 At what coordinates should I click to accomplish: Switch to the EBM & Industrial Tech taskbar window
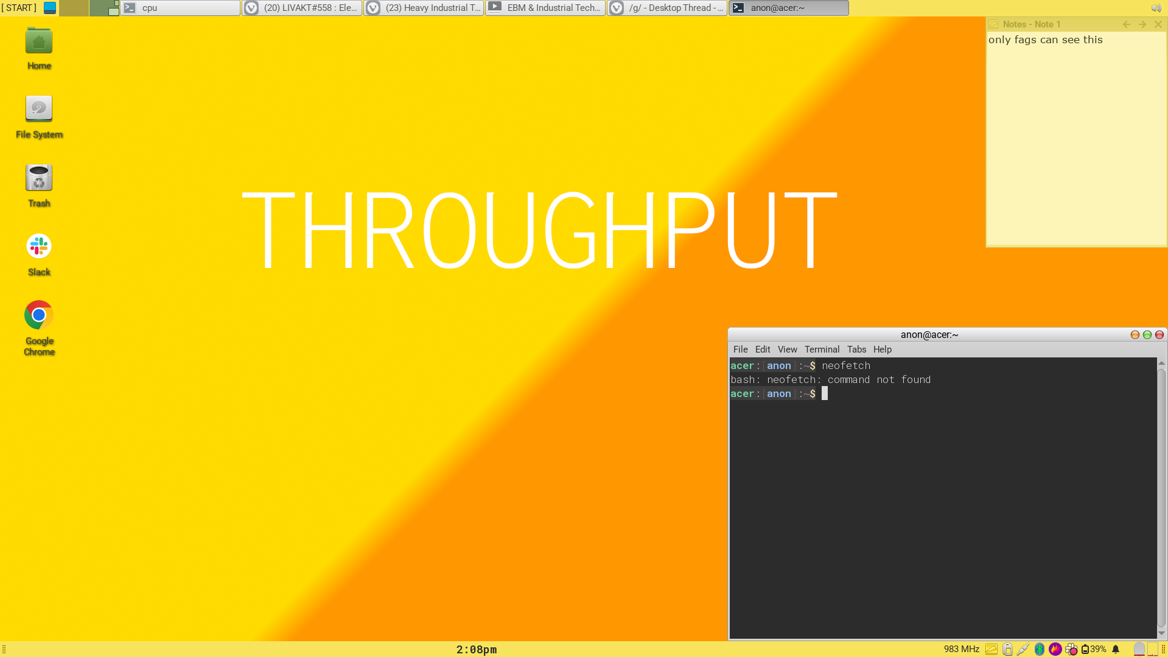click(546, 8)
